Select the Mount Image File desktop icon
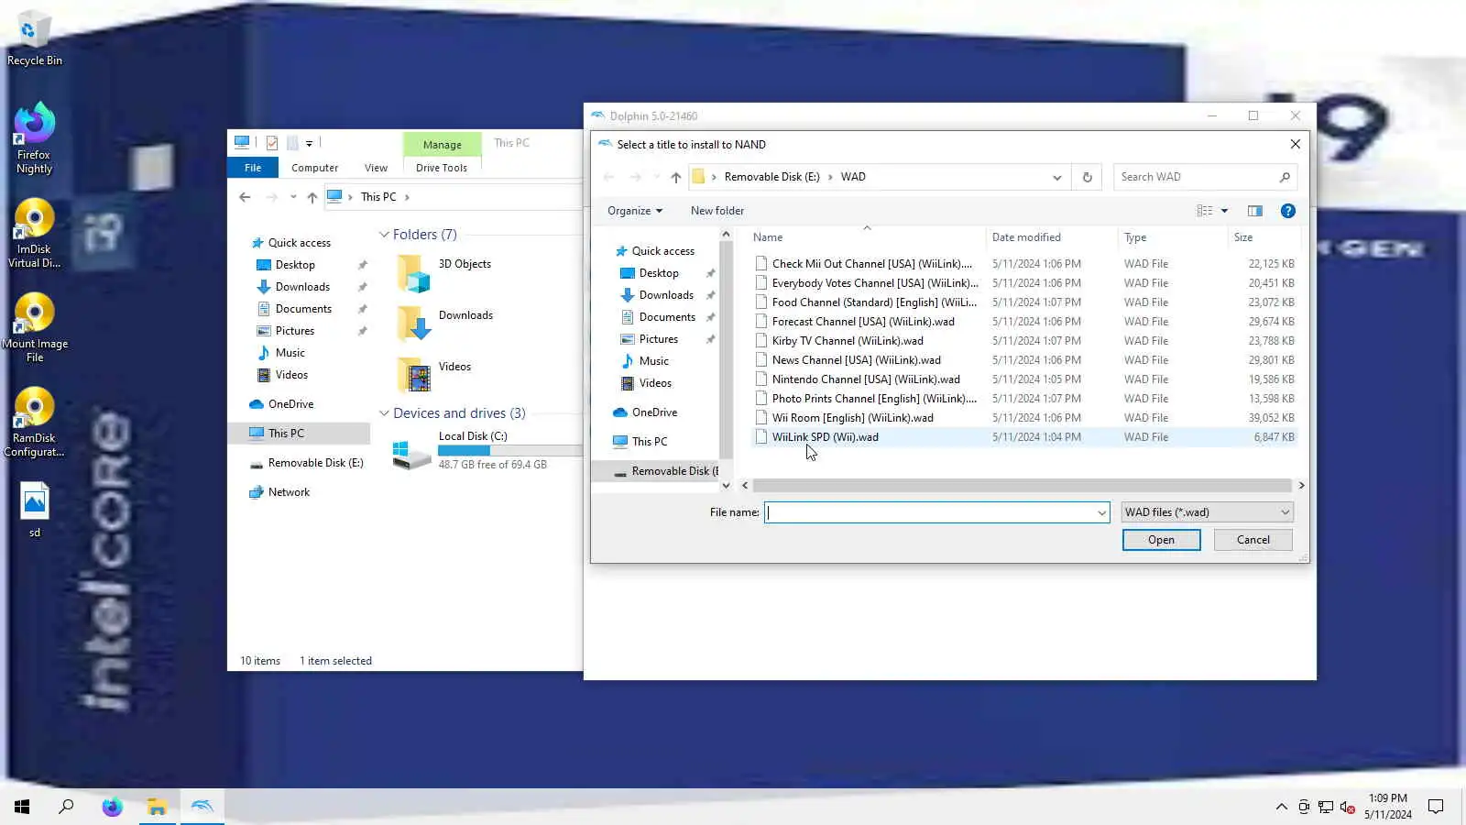The image size is (1466, 825). point(34,327)
